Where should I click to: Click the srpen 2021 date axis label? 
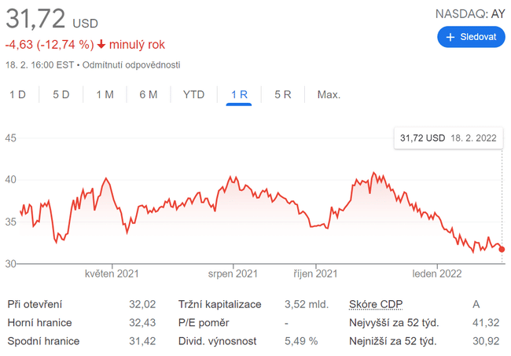click(233, 273)
